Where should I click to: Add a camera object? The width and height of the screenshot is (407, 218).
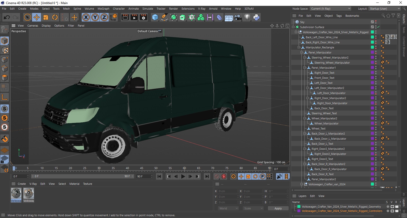pyautogui.click(x=238, y=17)
